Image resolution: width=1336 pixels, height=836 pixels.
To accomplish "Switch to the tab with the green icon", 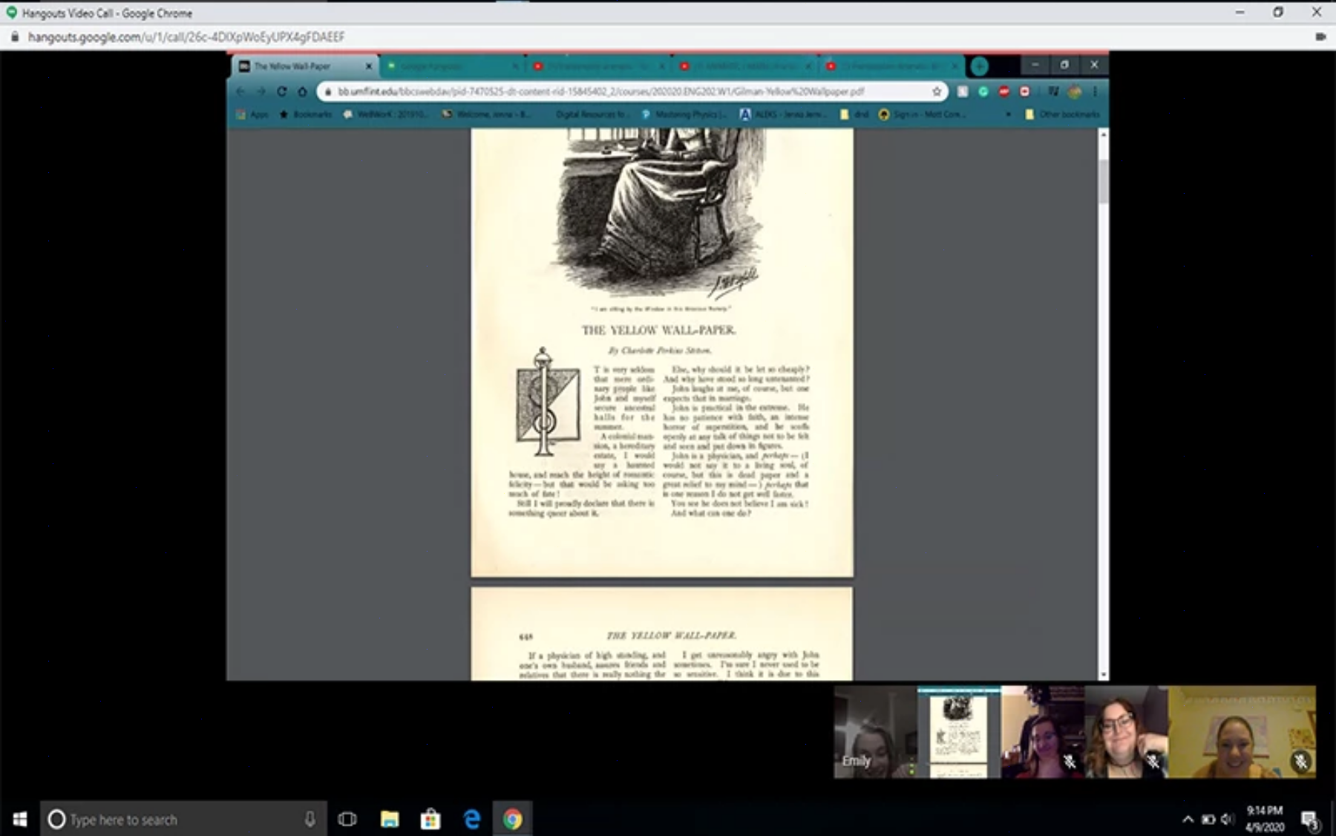I will point(452,66).
